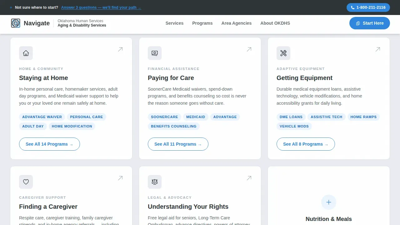The height and width of the screenshot is (225, 400).
Task: Select the ADVANTAGE WAIVER tag
Action: tap(42, 117)
